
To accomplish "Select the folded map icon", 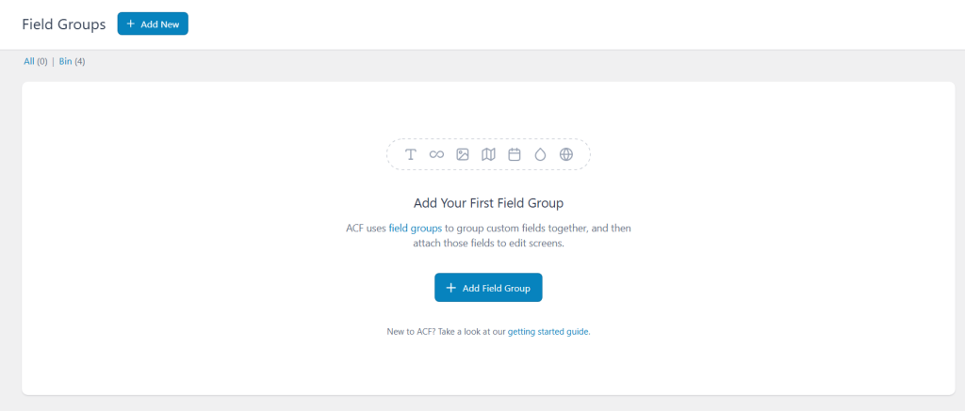I will tap(488, 155).
